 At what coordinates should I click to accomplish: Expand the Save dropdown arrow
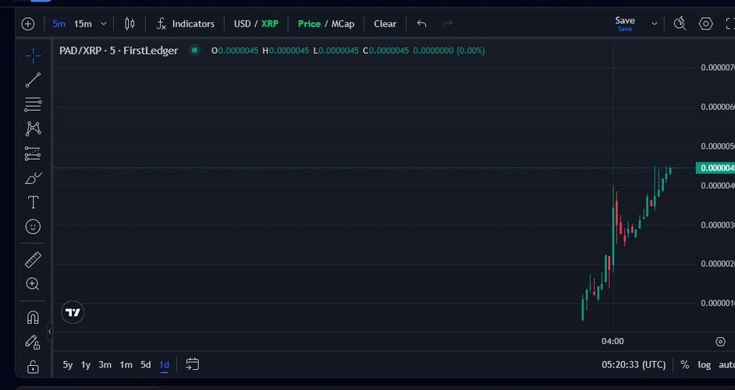tap(654, 24)
